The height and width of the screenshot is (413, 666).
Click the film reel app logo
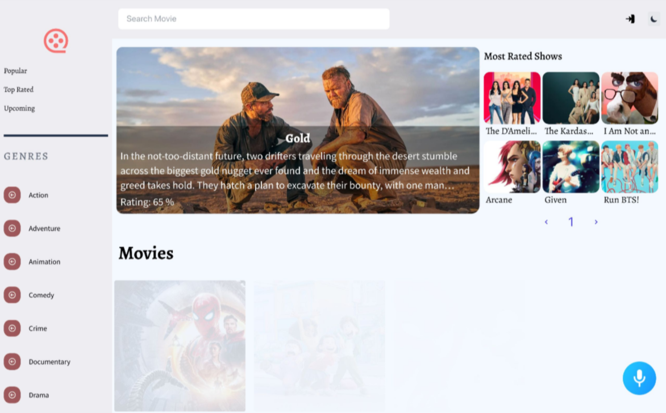(56, 41)
